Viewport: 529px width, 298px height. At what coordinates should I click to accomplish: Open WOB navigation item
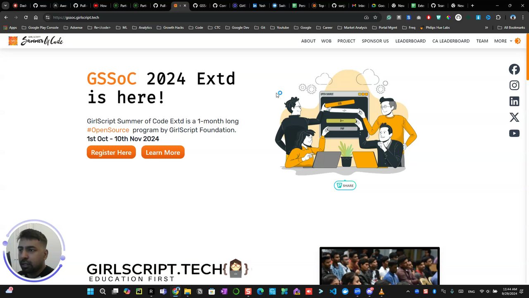click(326, 41)
